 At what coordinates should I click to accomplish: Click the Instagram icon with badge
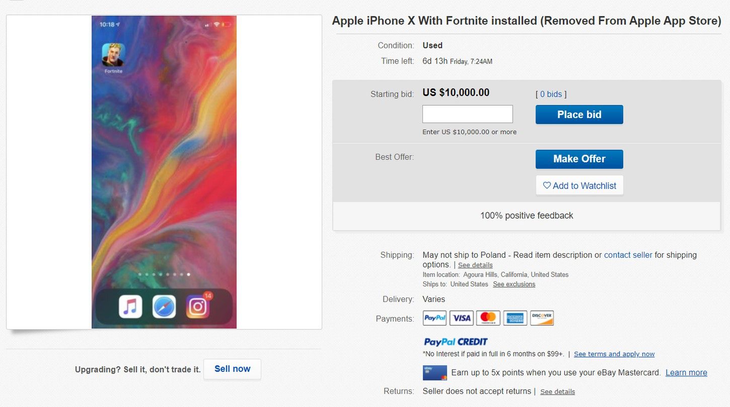[198, 307]
